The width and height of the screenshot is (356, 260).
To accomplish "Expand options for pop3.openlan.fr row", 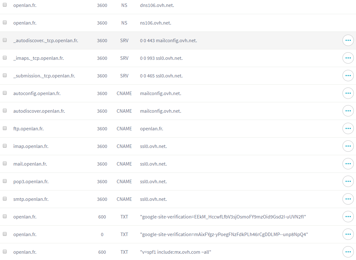I will point(348,182).
